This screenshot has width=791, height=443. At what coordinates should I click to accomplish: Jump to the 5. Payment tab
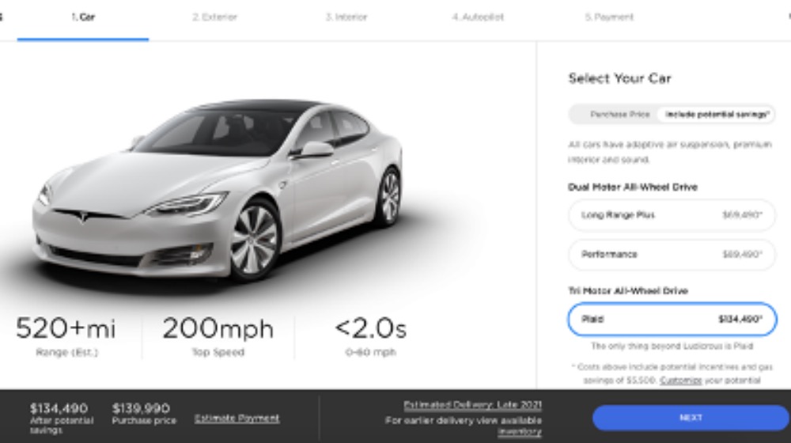[x=609, y=17]
